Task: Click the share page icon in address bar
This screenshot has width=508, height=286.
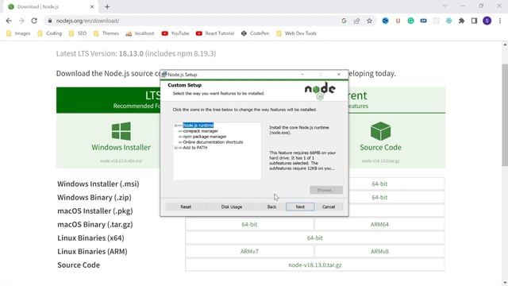Action: (x=356, y=21)
